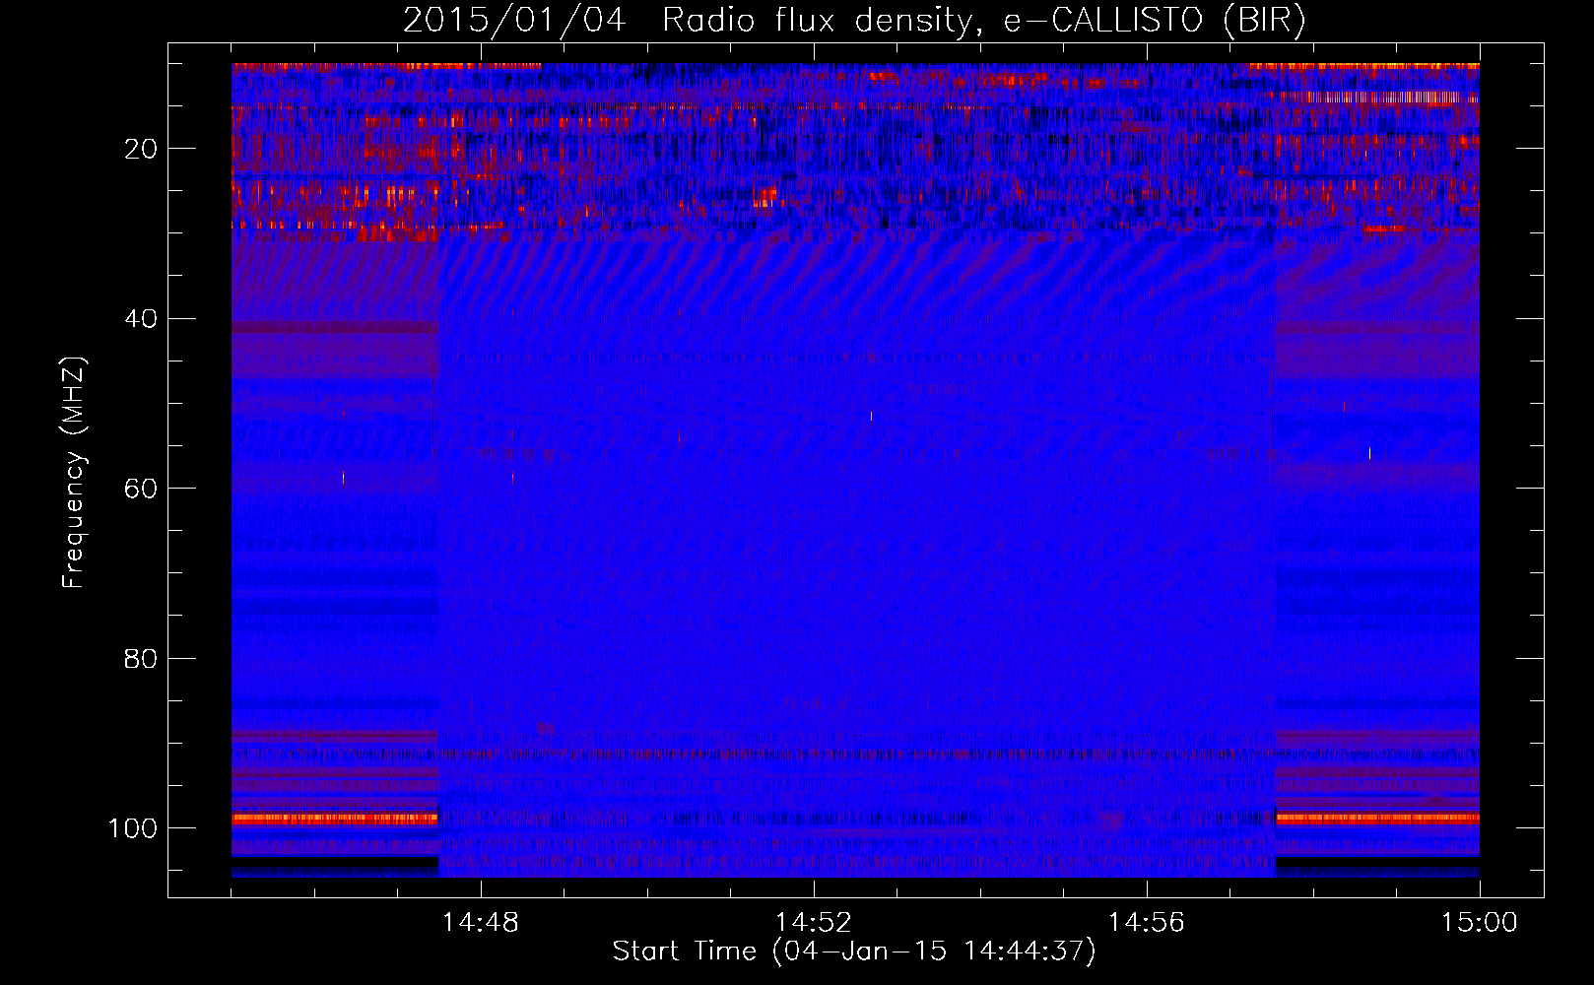Click the 80 MHz frequency tick label
This screenshot has width=1594, height=985.
point(141,659)
